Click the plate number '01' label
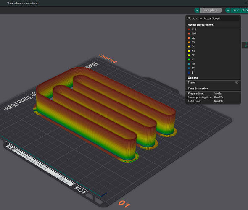The width and height of the screenshot is (248, 210). pos(124,204)
